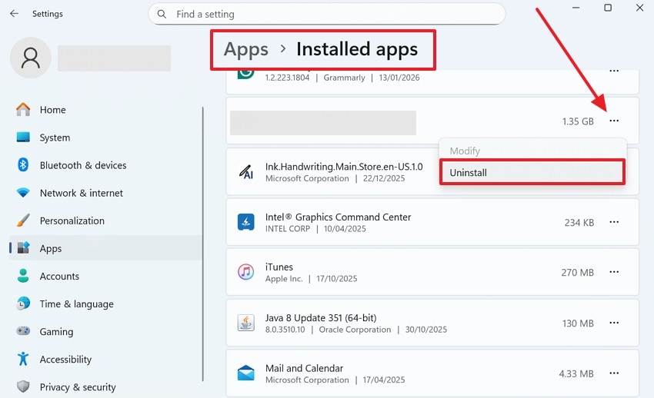Click the 234 KB size value

[x=579, y=223]
